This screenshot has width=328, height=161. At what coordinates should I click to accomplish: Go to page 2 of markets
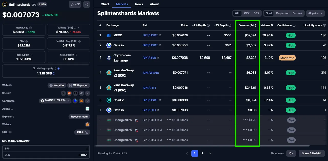202,153
